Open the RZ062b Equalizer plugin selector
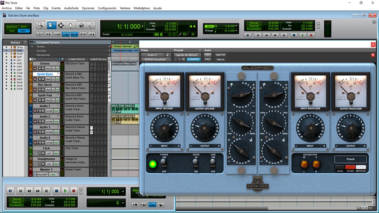379x213 pixels. [156, 59]
